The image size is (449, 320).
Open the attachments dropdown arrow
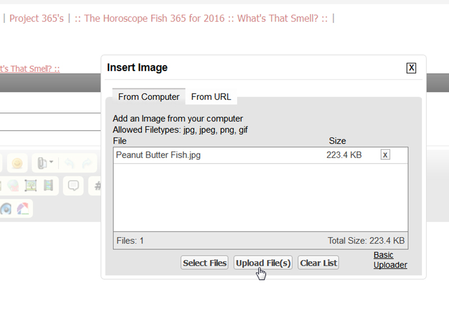51,163
